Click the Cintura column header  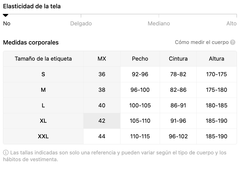[x=178, y=59]
